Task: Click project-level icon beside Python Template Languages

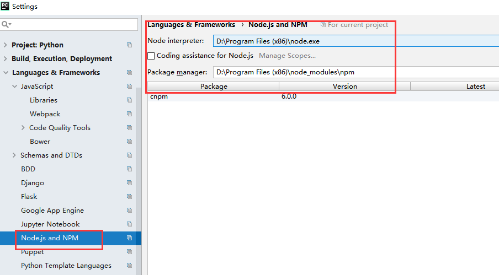Action: [129, 266]
